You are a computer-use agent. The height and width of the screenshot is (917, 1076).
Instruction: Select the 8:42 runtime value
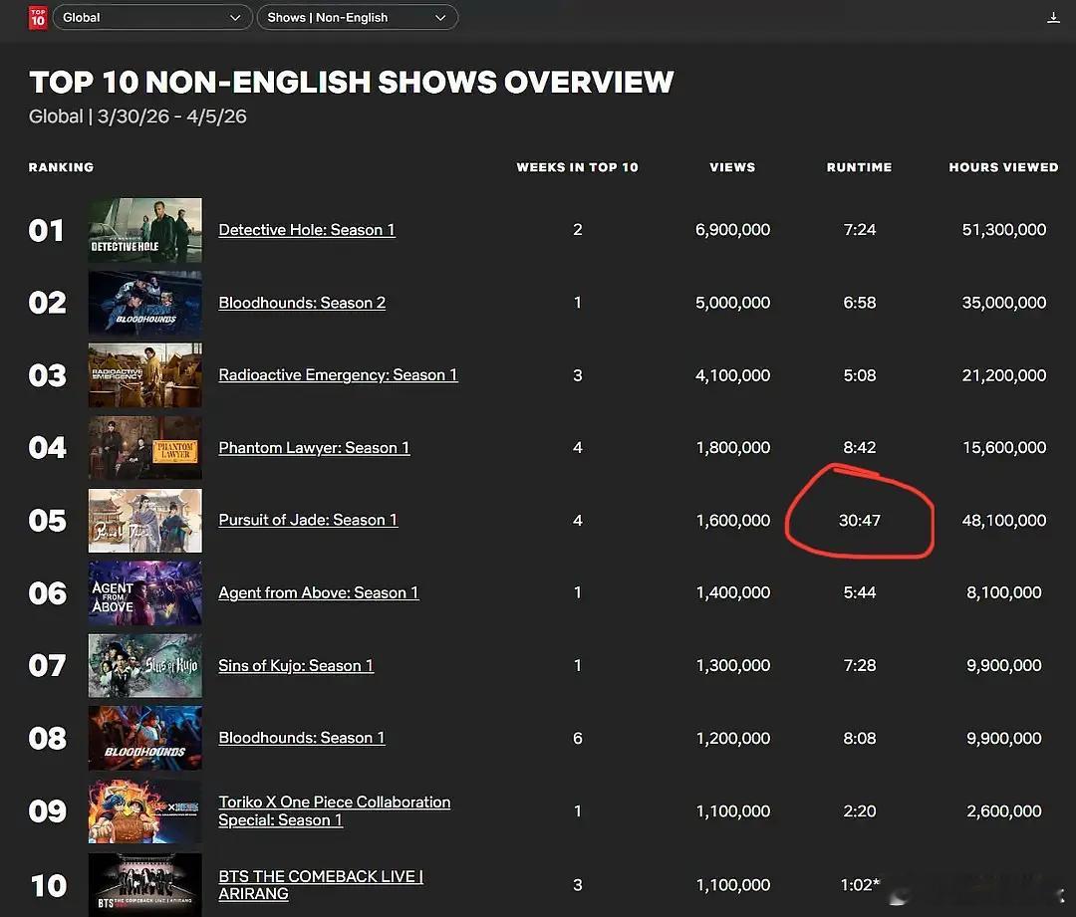coord(859,448)
